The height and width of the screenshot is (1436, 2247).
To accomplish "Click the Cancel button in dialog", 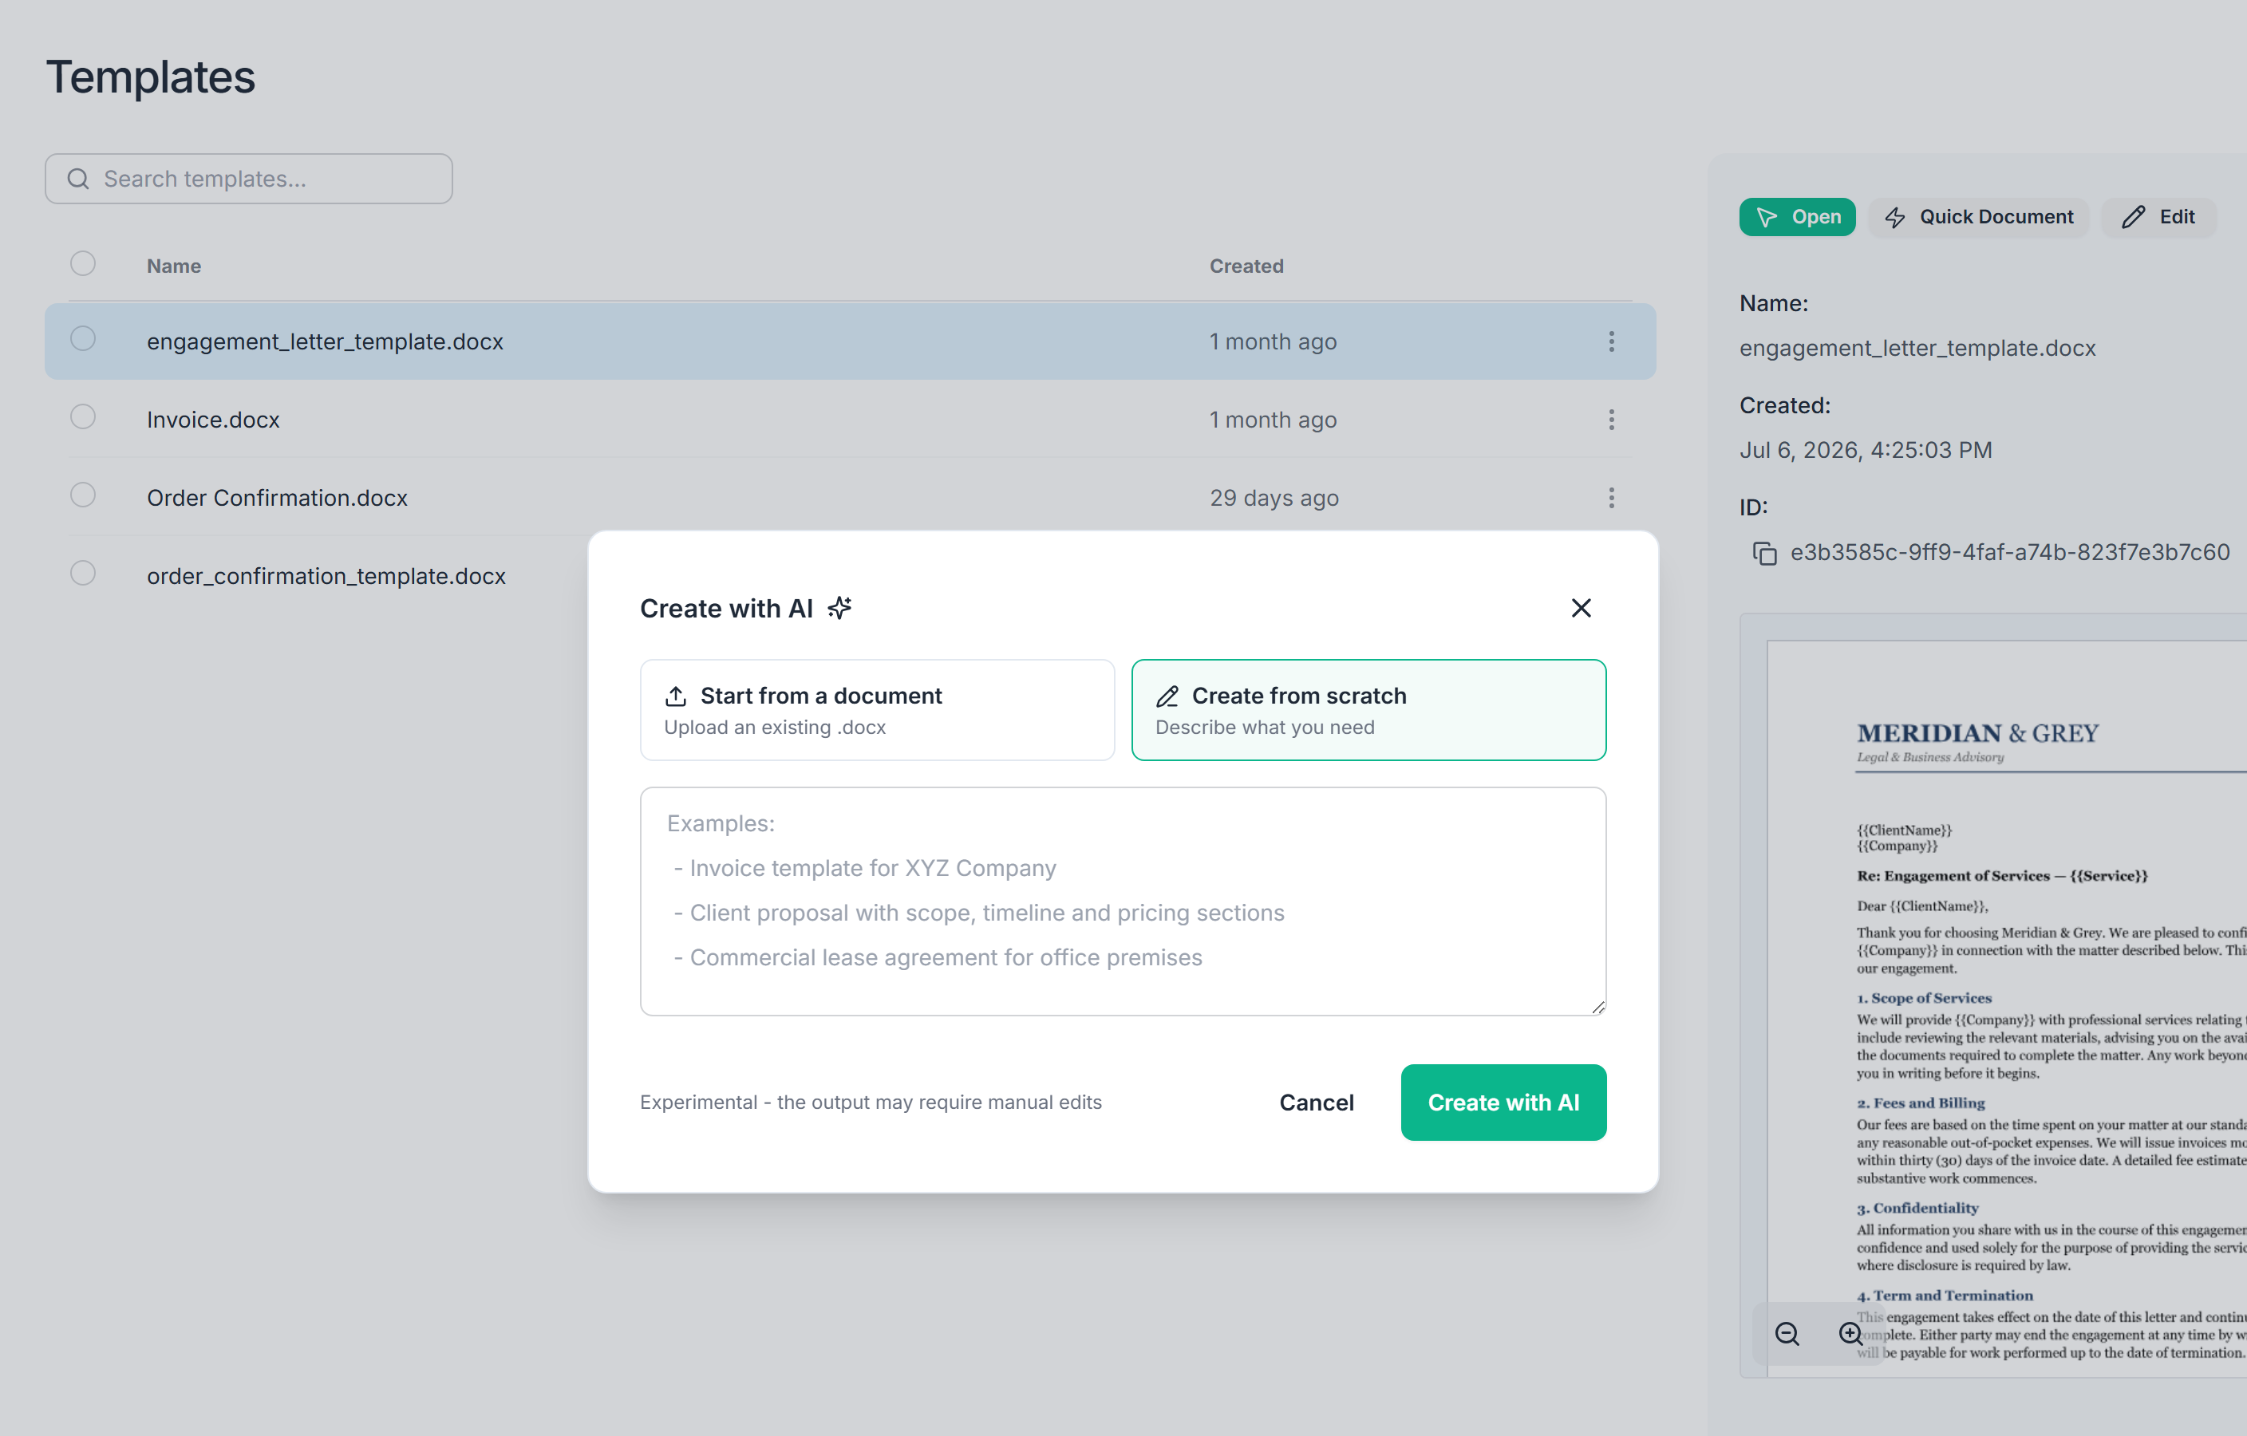I will (x=1316, y=1102).
